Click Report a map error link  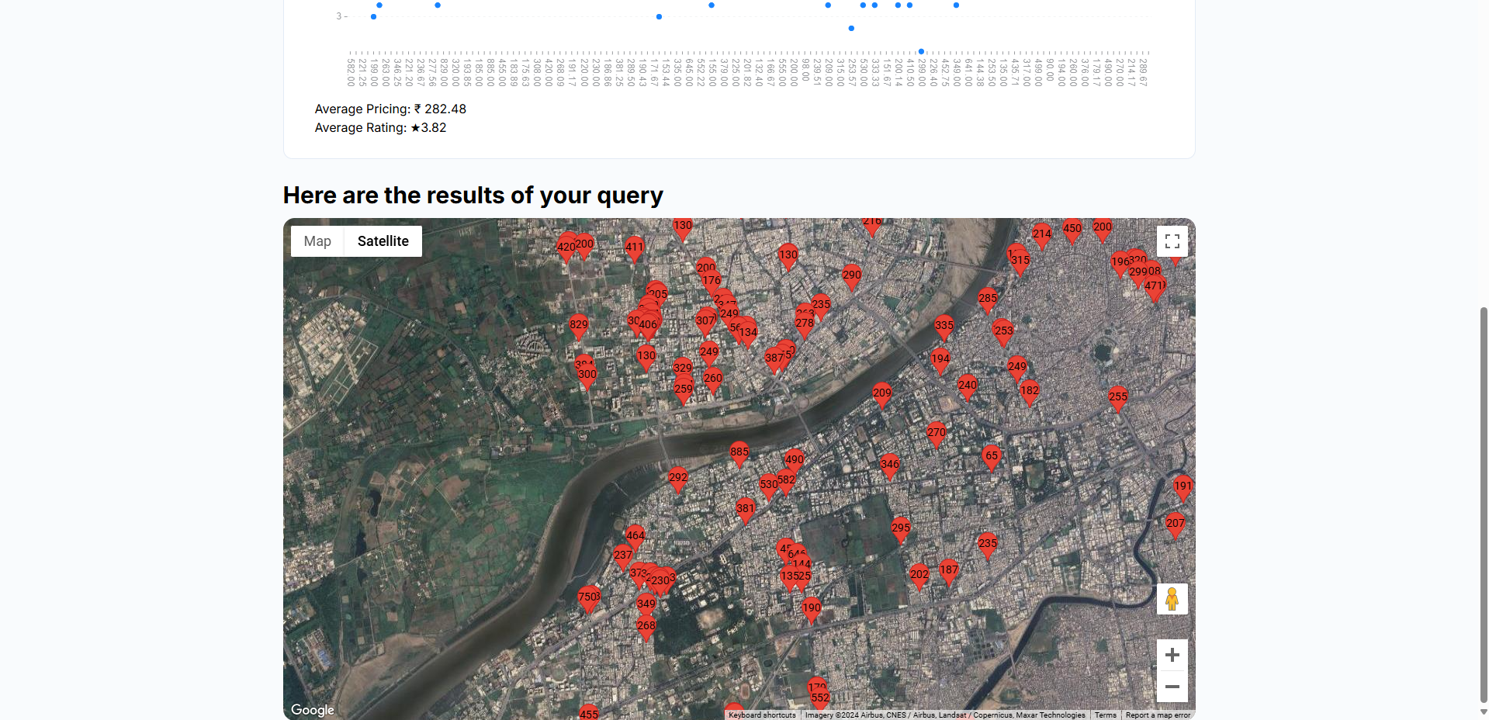pos(1158,715)
